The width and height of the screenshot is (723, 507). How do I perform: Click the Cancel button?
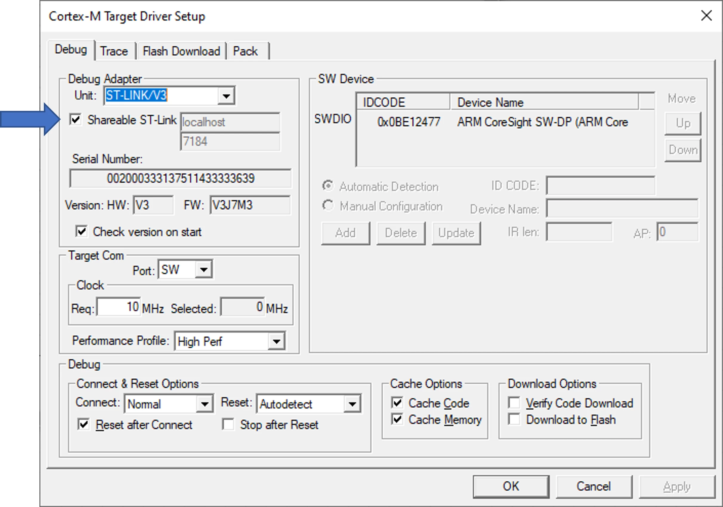click(x=594, y=486)
